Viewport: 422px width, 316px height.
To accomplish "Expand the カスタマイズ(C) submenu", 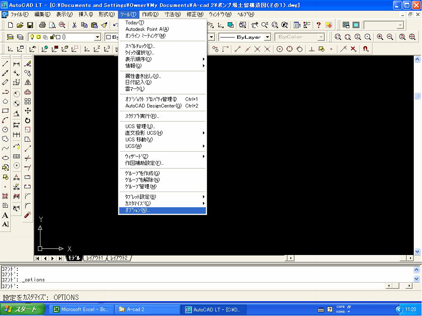I will click(x=162, y=204).
